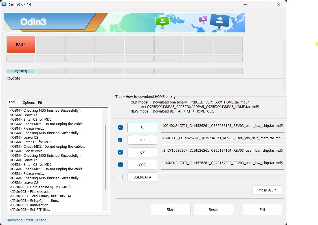The height and width of the screenshot is (225, 318).
Task: Click the small purple download bubble icon
Action: click(x=203, y=19)
